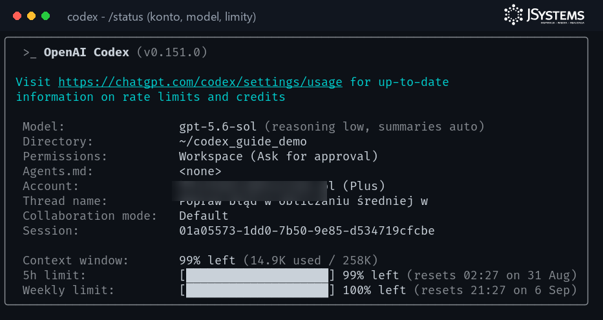Click the '(Plus)' account plan text

(364, 186)
